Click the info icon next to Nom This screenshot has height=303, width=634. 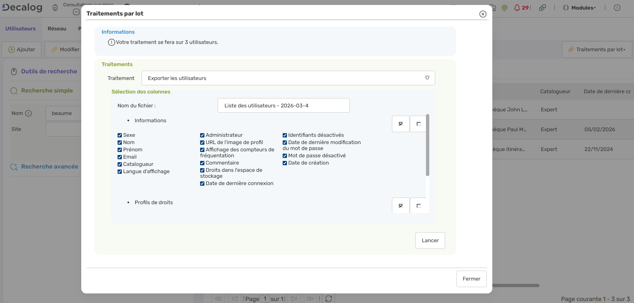coord(29,113)
